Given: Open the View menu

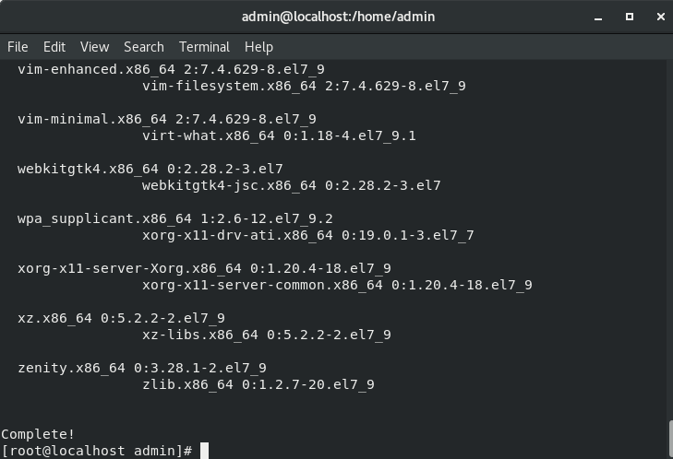Looking at the screenshot, I should pos(94,46).
